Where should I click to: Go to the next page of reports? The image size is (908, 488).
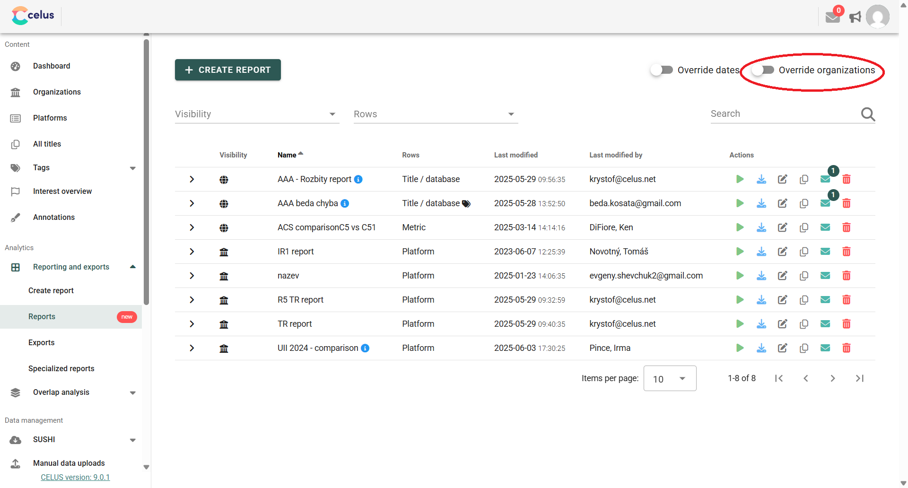point(833,378)
